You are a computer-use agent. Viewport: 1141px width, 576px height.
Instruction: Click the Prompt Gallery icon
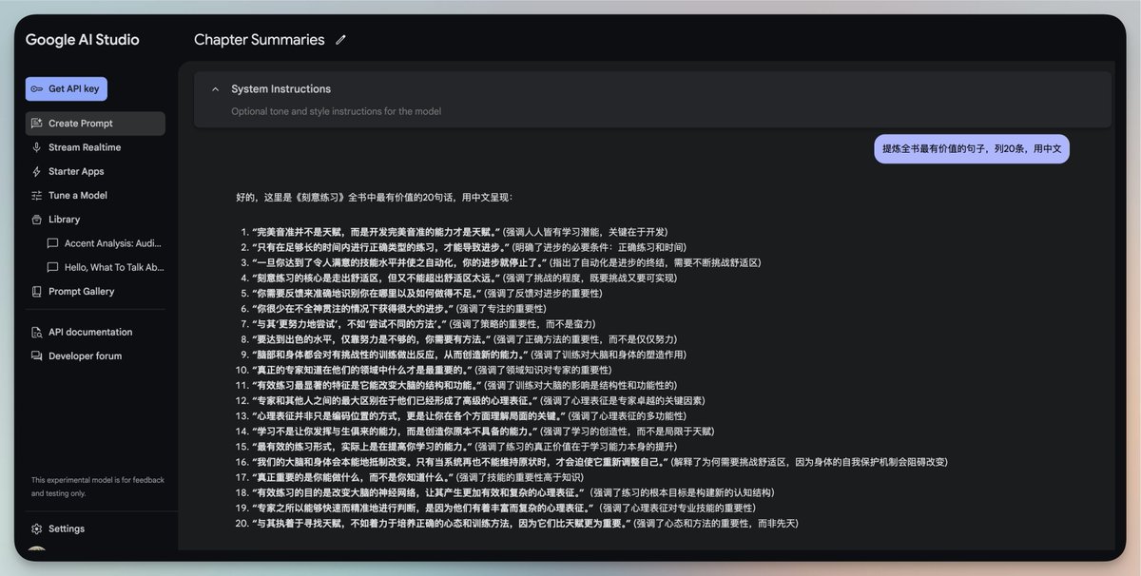pyautogui.click(x=37, y=292)
